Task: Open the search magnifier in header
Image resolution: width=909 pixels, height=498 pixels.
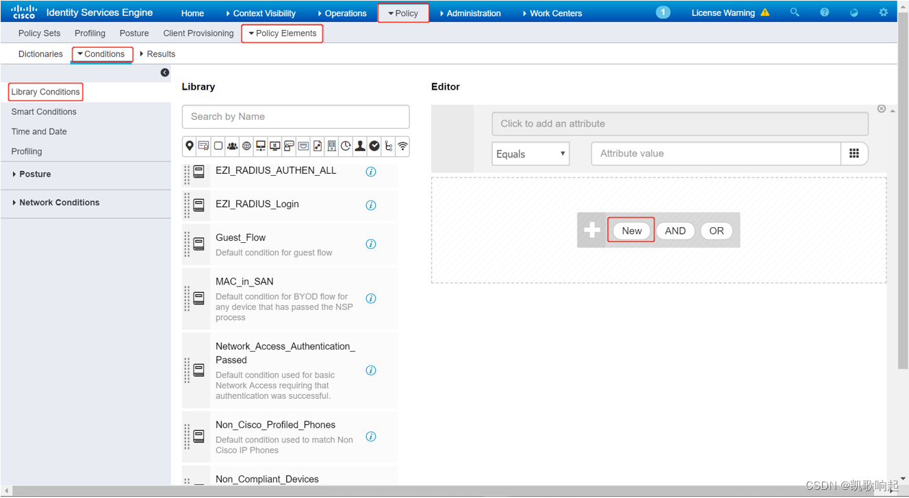Action: (x=795, y=12)
